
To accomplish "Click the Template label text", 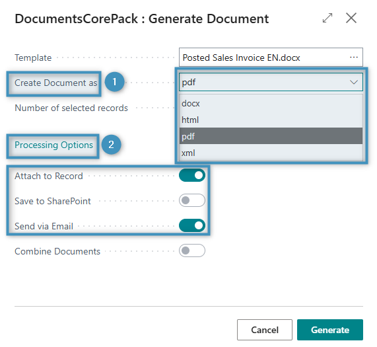I will (33, 58).
